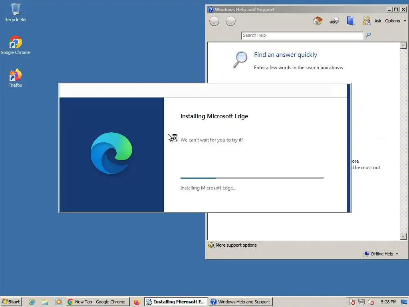The image size is (409, 307).
Task: Open the Action Center flag tray icon
Action: [351, 302]
